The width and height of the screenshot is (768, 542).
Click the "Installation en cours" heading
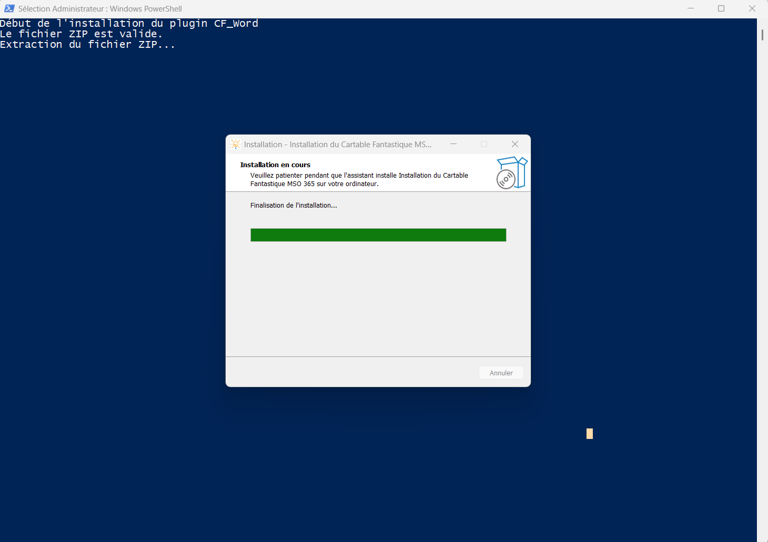click(x=275, y=165)
